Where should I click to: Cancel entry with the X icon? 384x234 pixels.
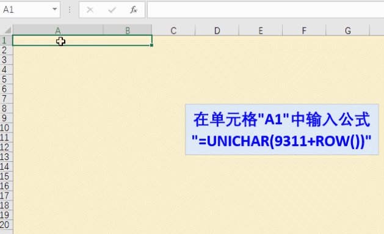pyautogui.click(x=90, y=10)
